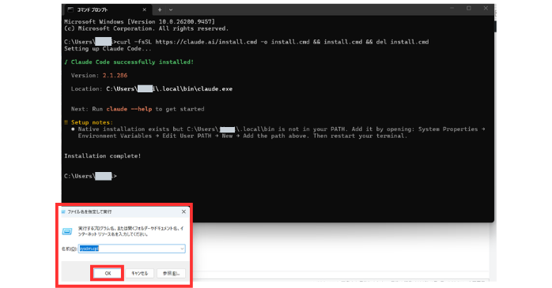Maximize the terminal window

click(468, 8)
